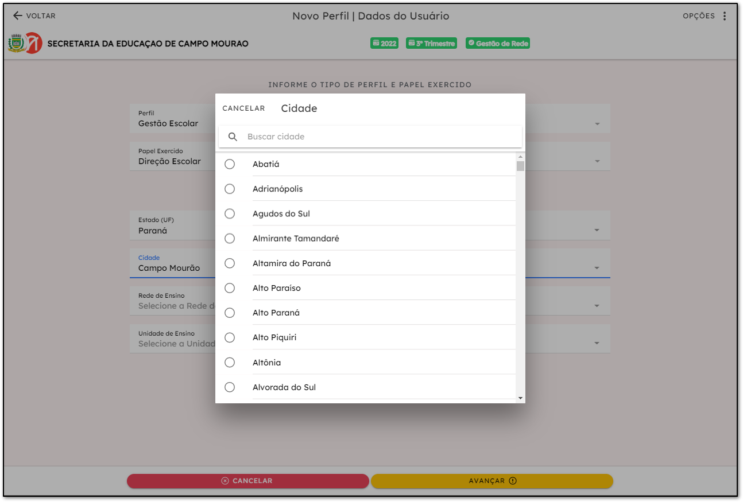The image size is (743, 502).
Task: Click the Adrianópolis city name
Action: point(278,189)
